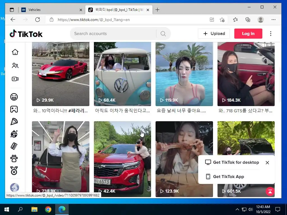Open Edge Settings and more menu

(274, 20)
